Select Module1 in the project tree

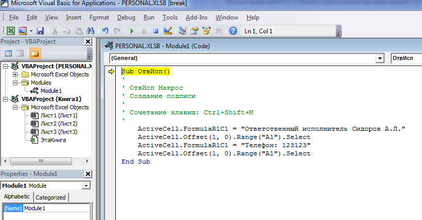[51, 91]
